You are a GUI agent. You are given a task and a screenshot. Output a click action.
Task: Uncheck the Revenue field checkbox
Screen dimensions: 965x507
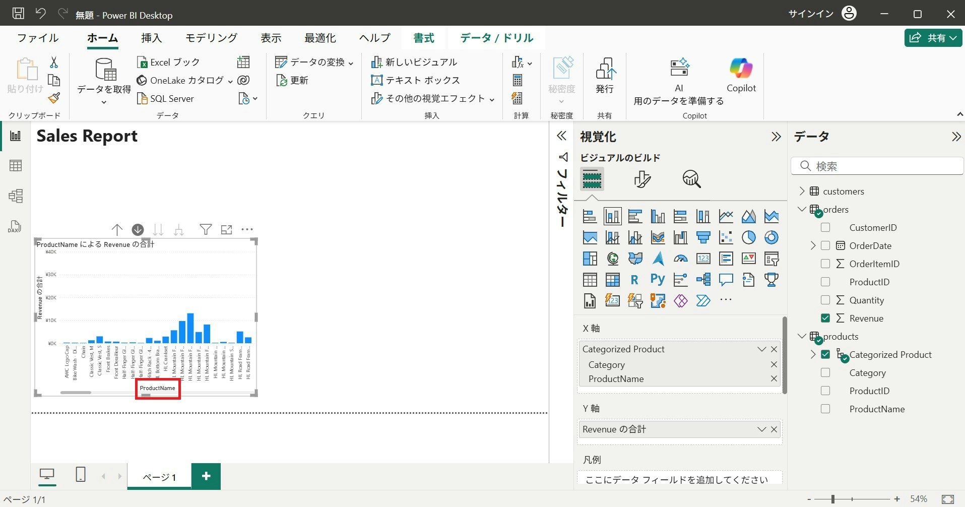tap(825, 318)
